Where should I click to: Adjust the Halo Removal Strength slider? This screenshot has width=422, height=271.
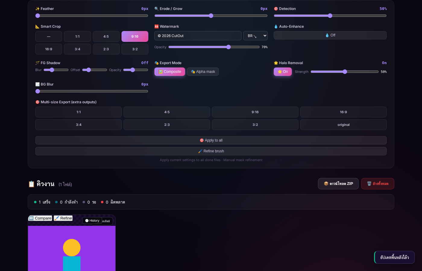coord(345,72)
